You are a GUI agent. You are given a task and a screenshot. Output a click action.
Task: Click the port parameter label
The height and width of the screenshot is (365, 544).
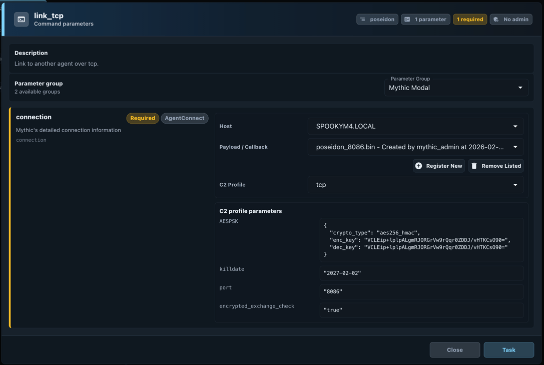coord(226,287)
